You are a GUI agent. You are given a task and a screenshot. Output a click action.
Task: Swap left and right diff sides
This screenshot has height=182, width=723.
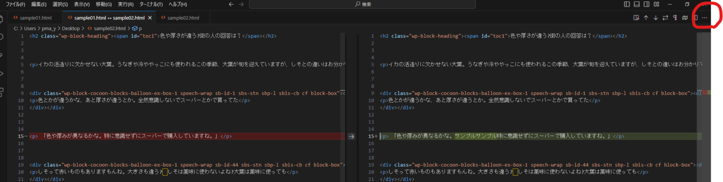click(665, 18)
